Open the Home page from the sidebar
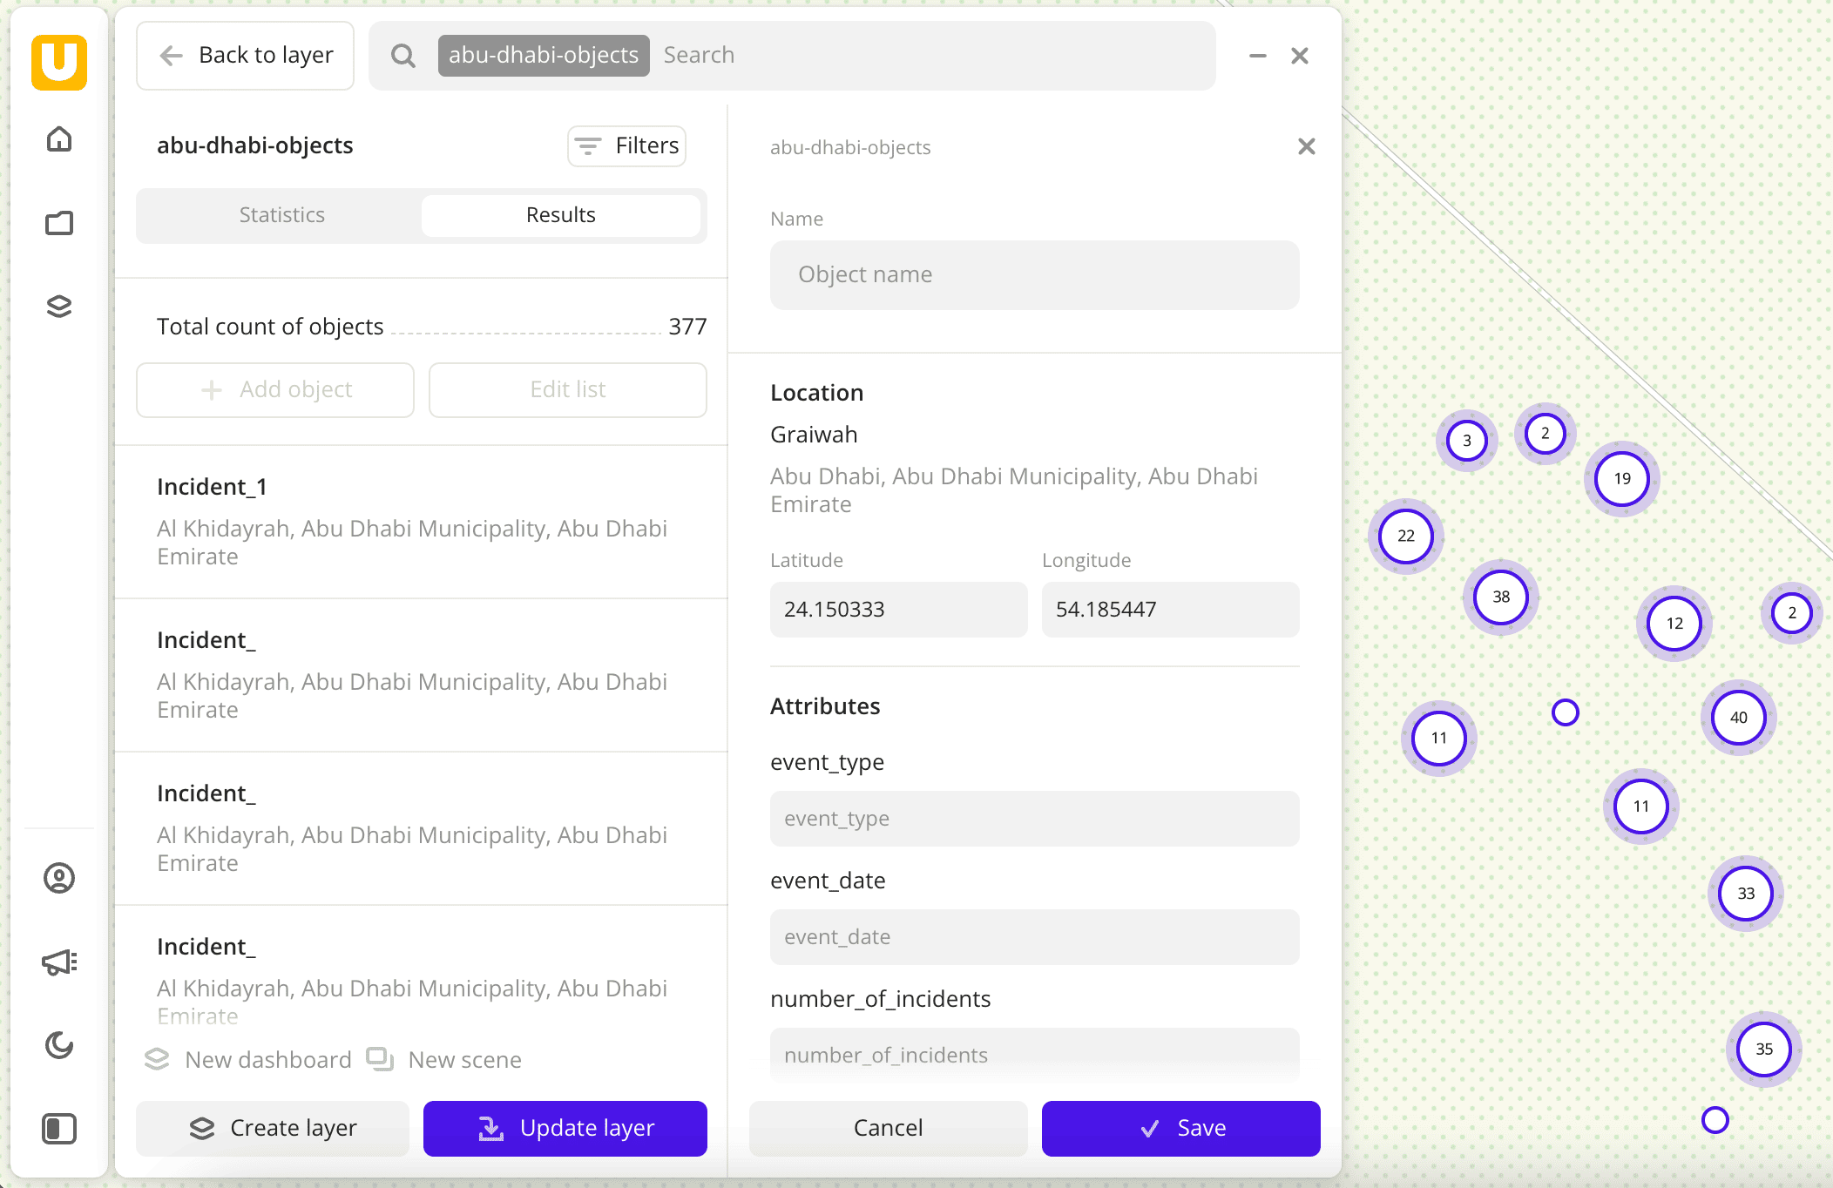Image resolution: width=1833 pixels, height=1188 pixels. coord(57,138)
